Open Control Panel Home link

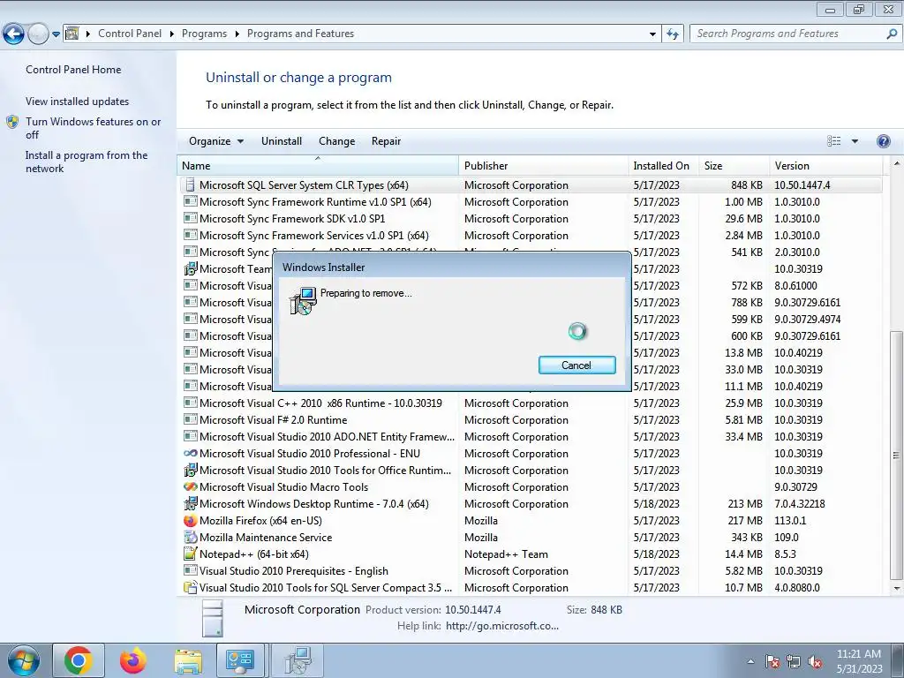[x=73, y=69]
